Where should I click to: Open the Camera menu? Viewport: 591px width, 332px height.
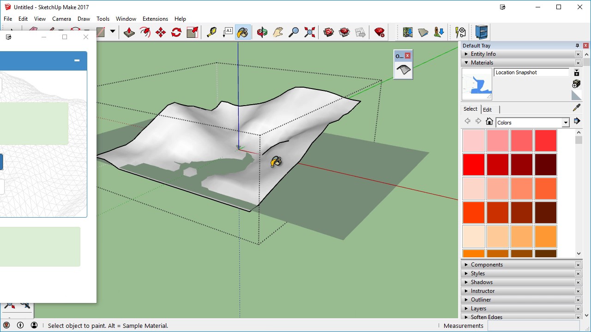(61, 19)
